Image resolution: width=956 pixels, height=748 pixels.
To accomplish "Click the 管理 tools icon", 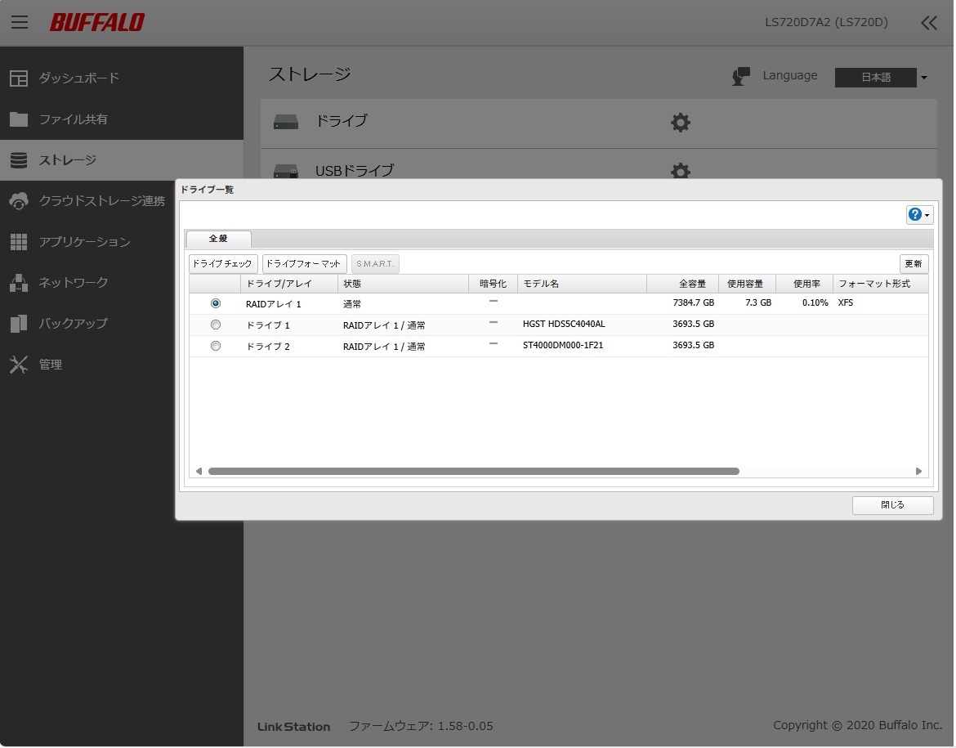I will tap(19, 365).
